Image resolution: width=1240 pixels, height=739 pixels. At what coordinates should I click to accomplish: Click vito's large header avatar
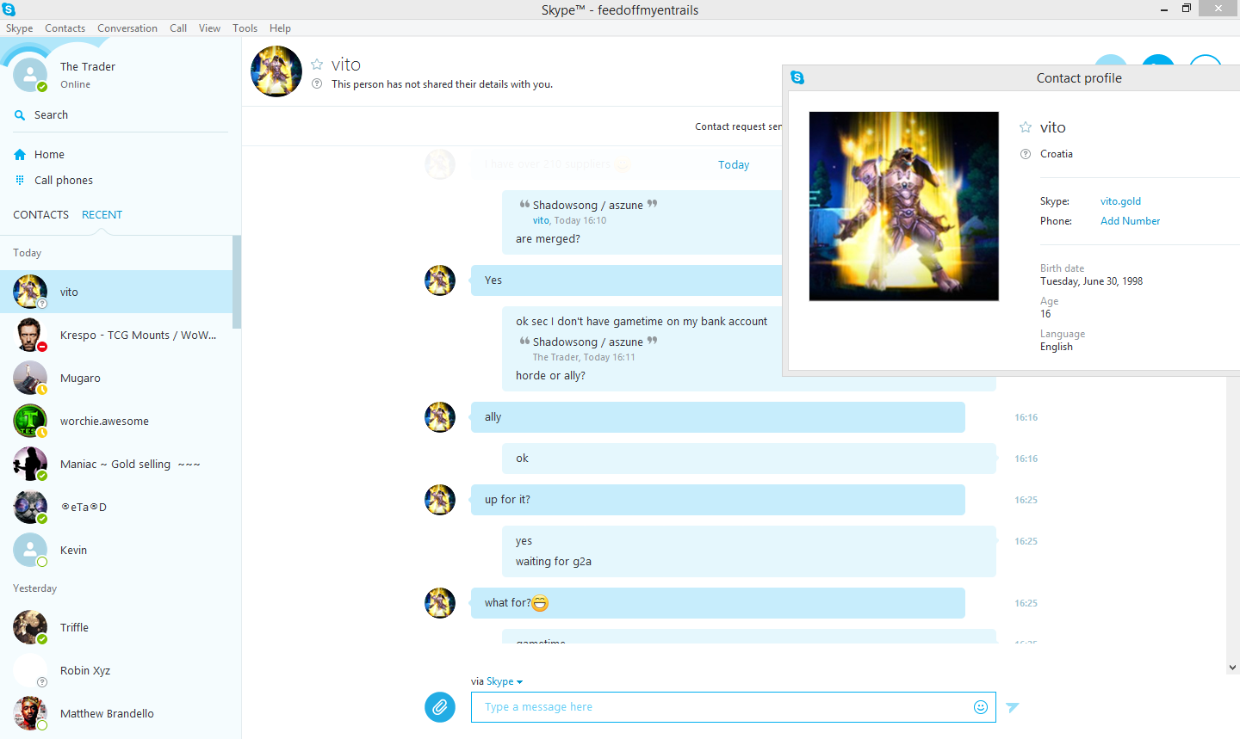coord(276,71)
